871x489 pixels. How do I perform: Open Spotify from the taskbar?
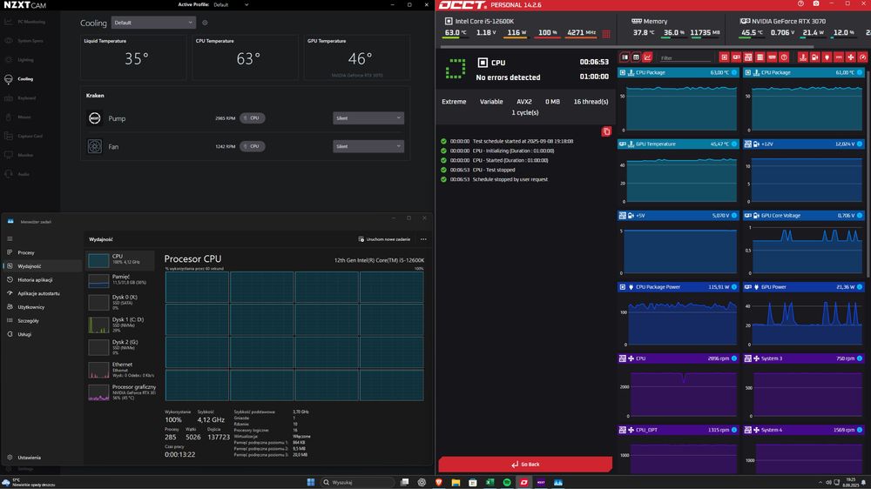[508, 482]
